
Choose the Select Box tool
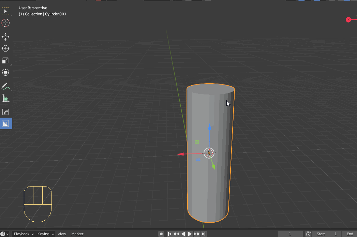(5, 11)
